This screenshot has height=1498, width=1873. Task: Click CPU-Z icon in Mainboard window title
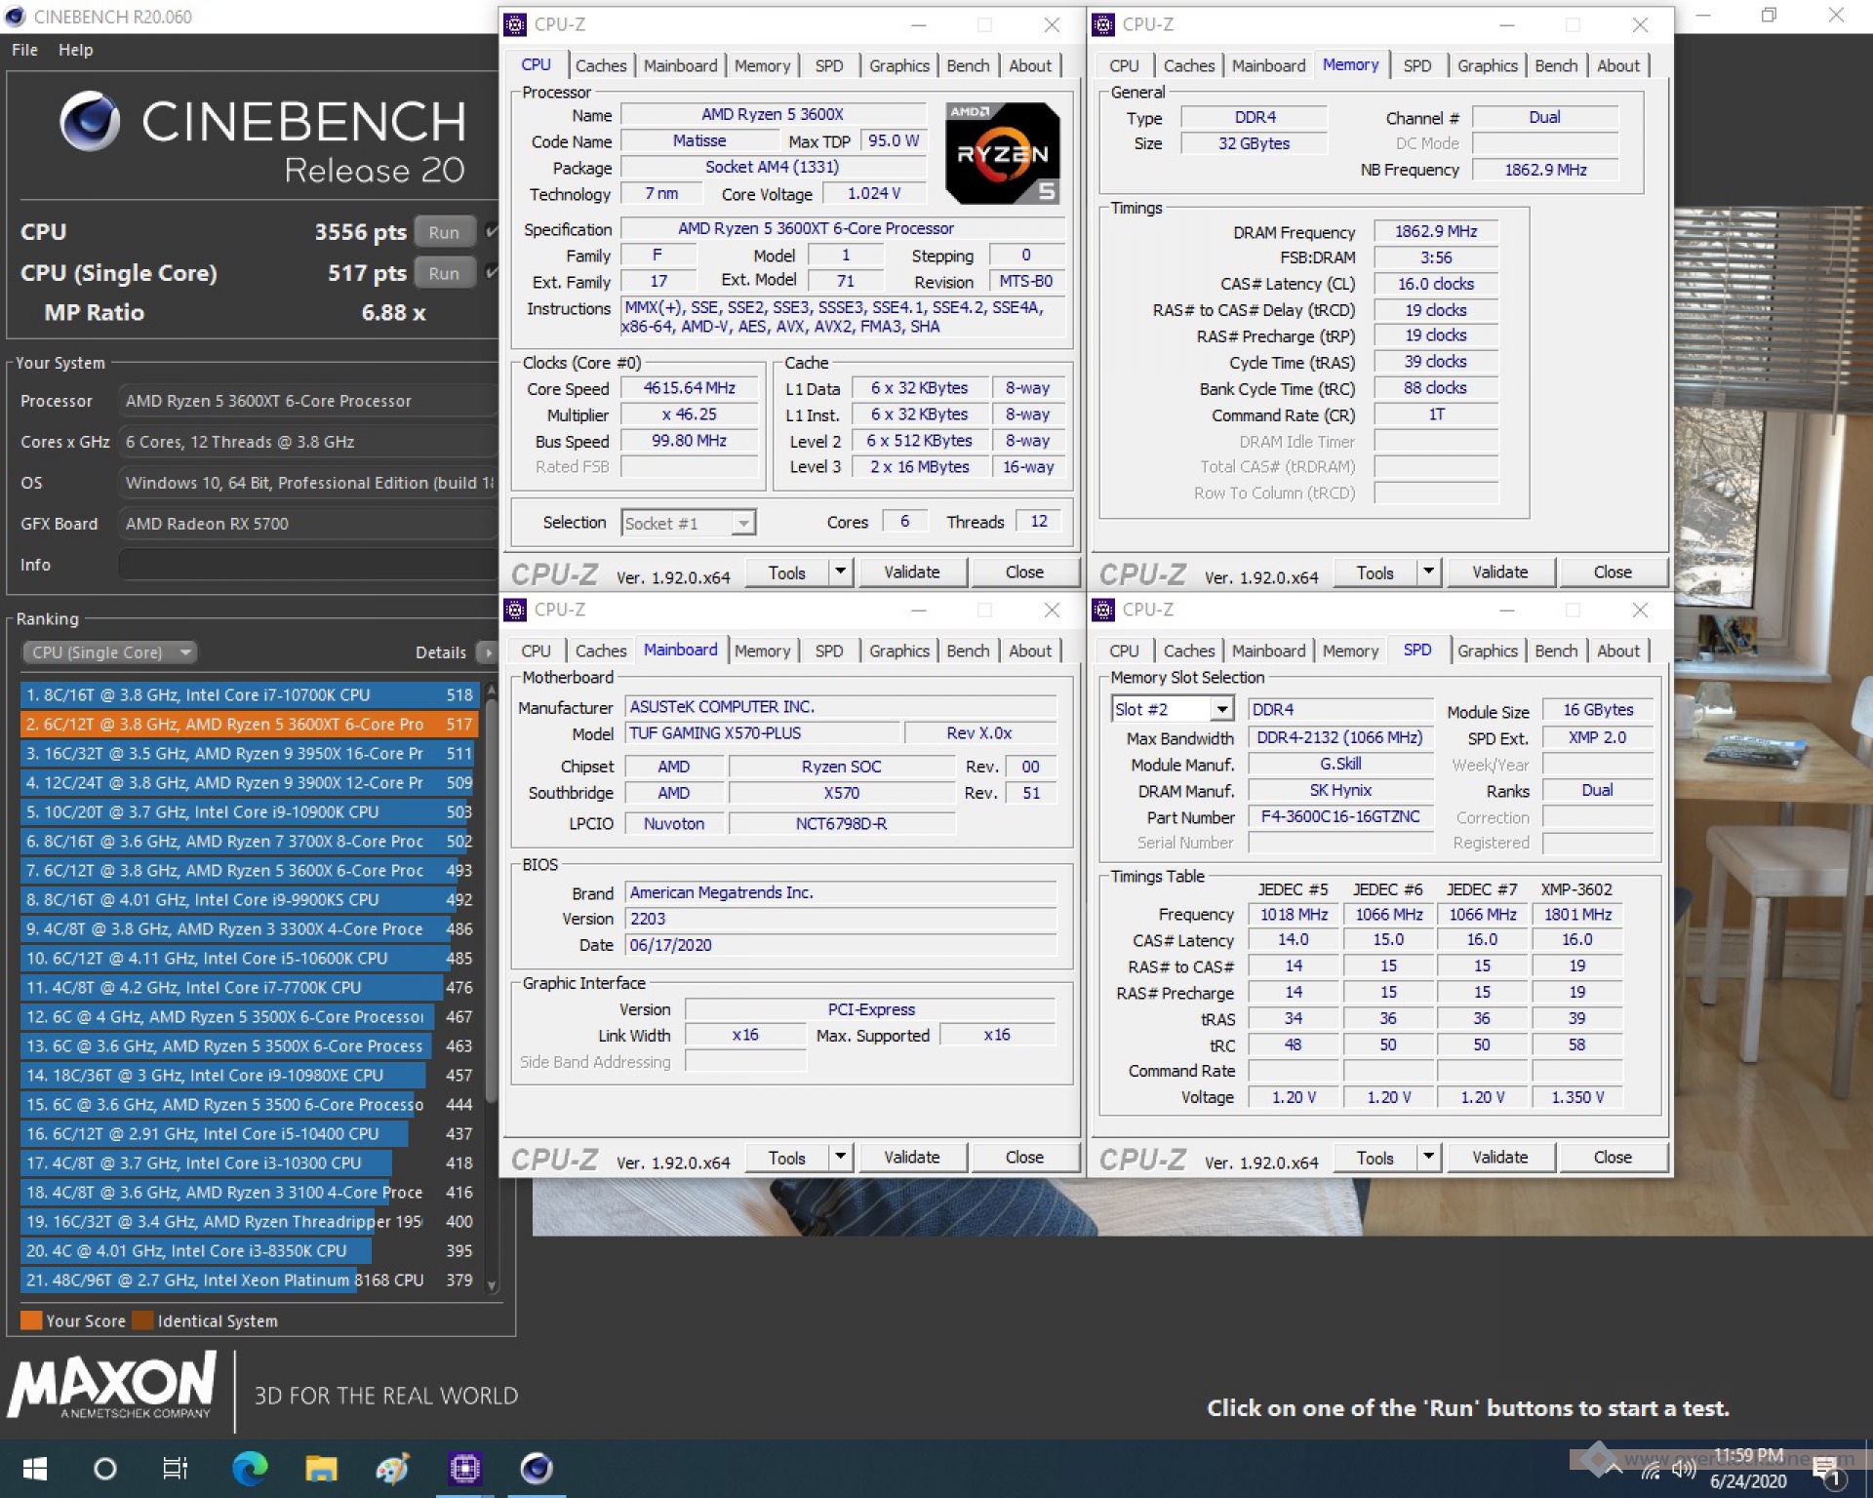click(x=515, y=610)
